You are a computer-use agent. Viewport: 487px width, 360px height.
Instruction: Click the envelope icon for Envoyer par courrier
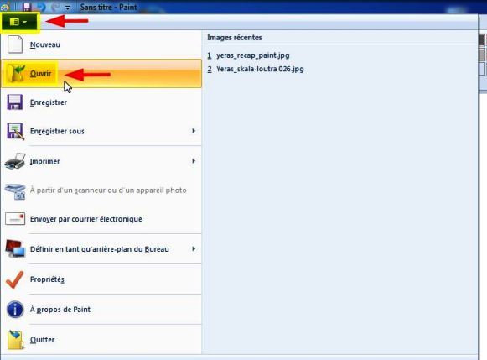tap(15, 219)
